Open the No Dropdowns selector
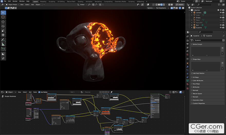 [162, 8]
